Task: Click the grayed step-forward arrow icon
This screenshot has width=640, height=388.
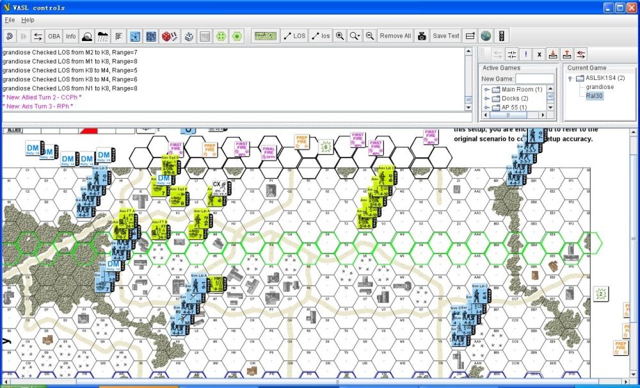Action: pyautogui.click(x=24, y=36)
